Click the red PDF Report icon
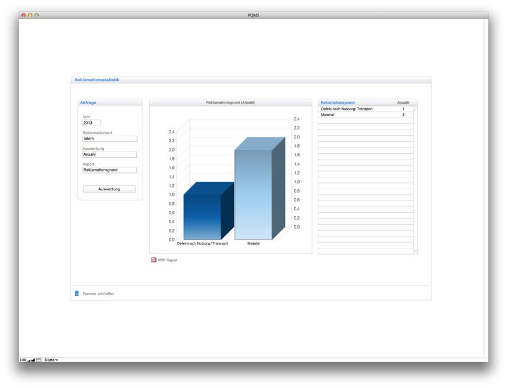The image size is (507, 388). tap(154, 260)
